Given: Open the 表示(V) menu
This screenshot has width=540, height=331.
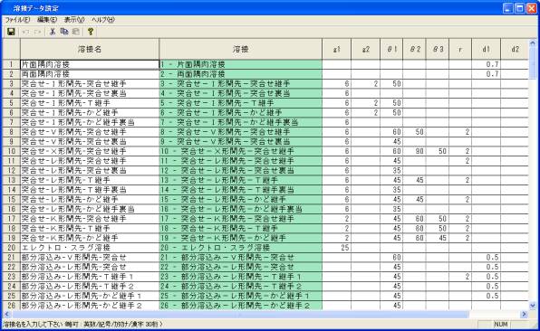Looking at the screenshot, I should tap(74, 20).
